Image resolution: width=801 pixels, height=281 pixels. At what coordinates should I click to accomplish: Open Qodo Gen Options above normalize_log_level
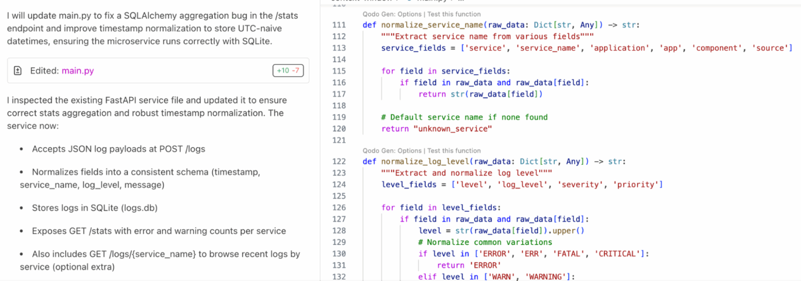[x=392, y=151]
